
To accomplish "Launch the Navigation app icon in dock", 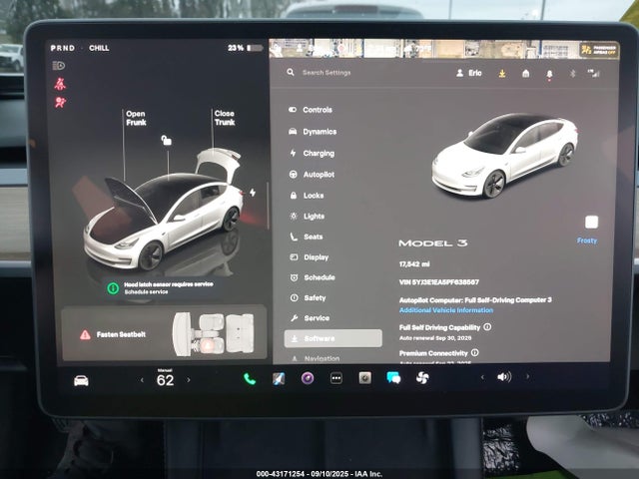I will click(279, 379).
